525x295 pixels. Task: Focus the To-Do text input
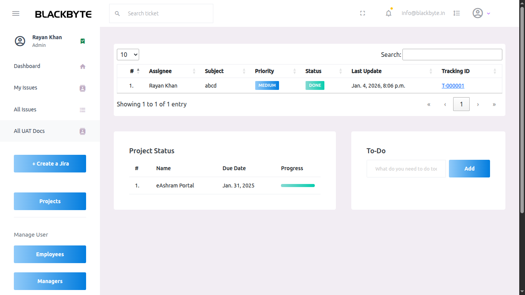click(x=406, y=169)
